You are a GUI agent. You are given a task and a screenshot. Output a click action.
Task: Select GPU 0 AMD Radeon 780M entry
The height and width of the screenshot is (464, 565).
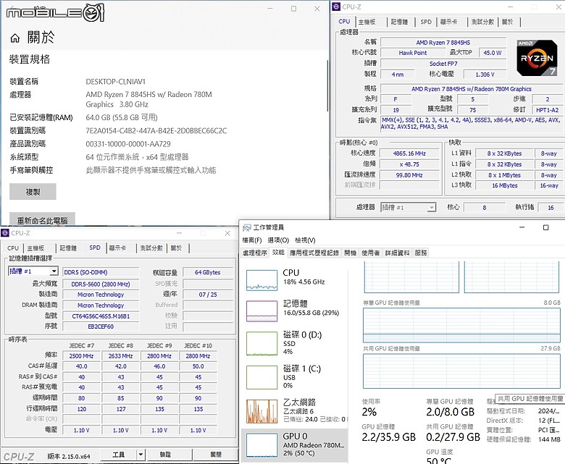pos(295,445)
